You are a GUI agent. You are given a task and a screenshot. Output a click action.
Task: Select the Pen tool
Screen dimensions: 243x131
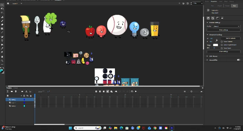2,37
